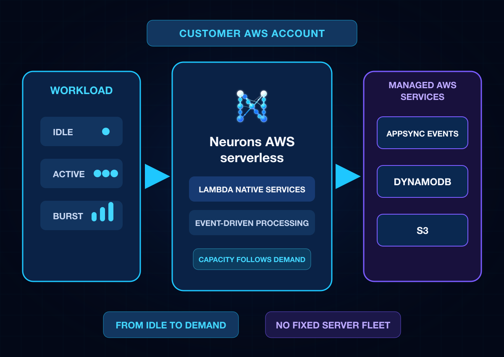Click the Customer AWS Account banner

(x=252, y=33)
